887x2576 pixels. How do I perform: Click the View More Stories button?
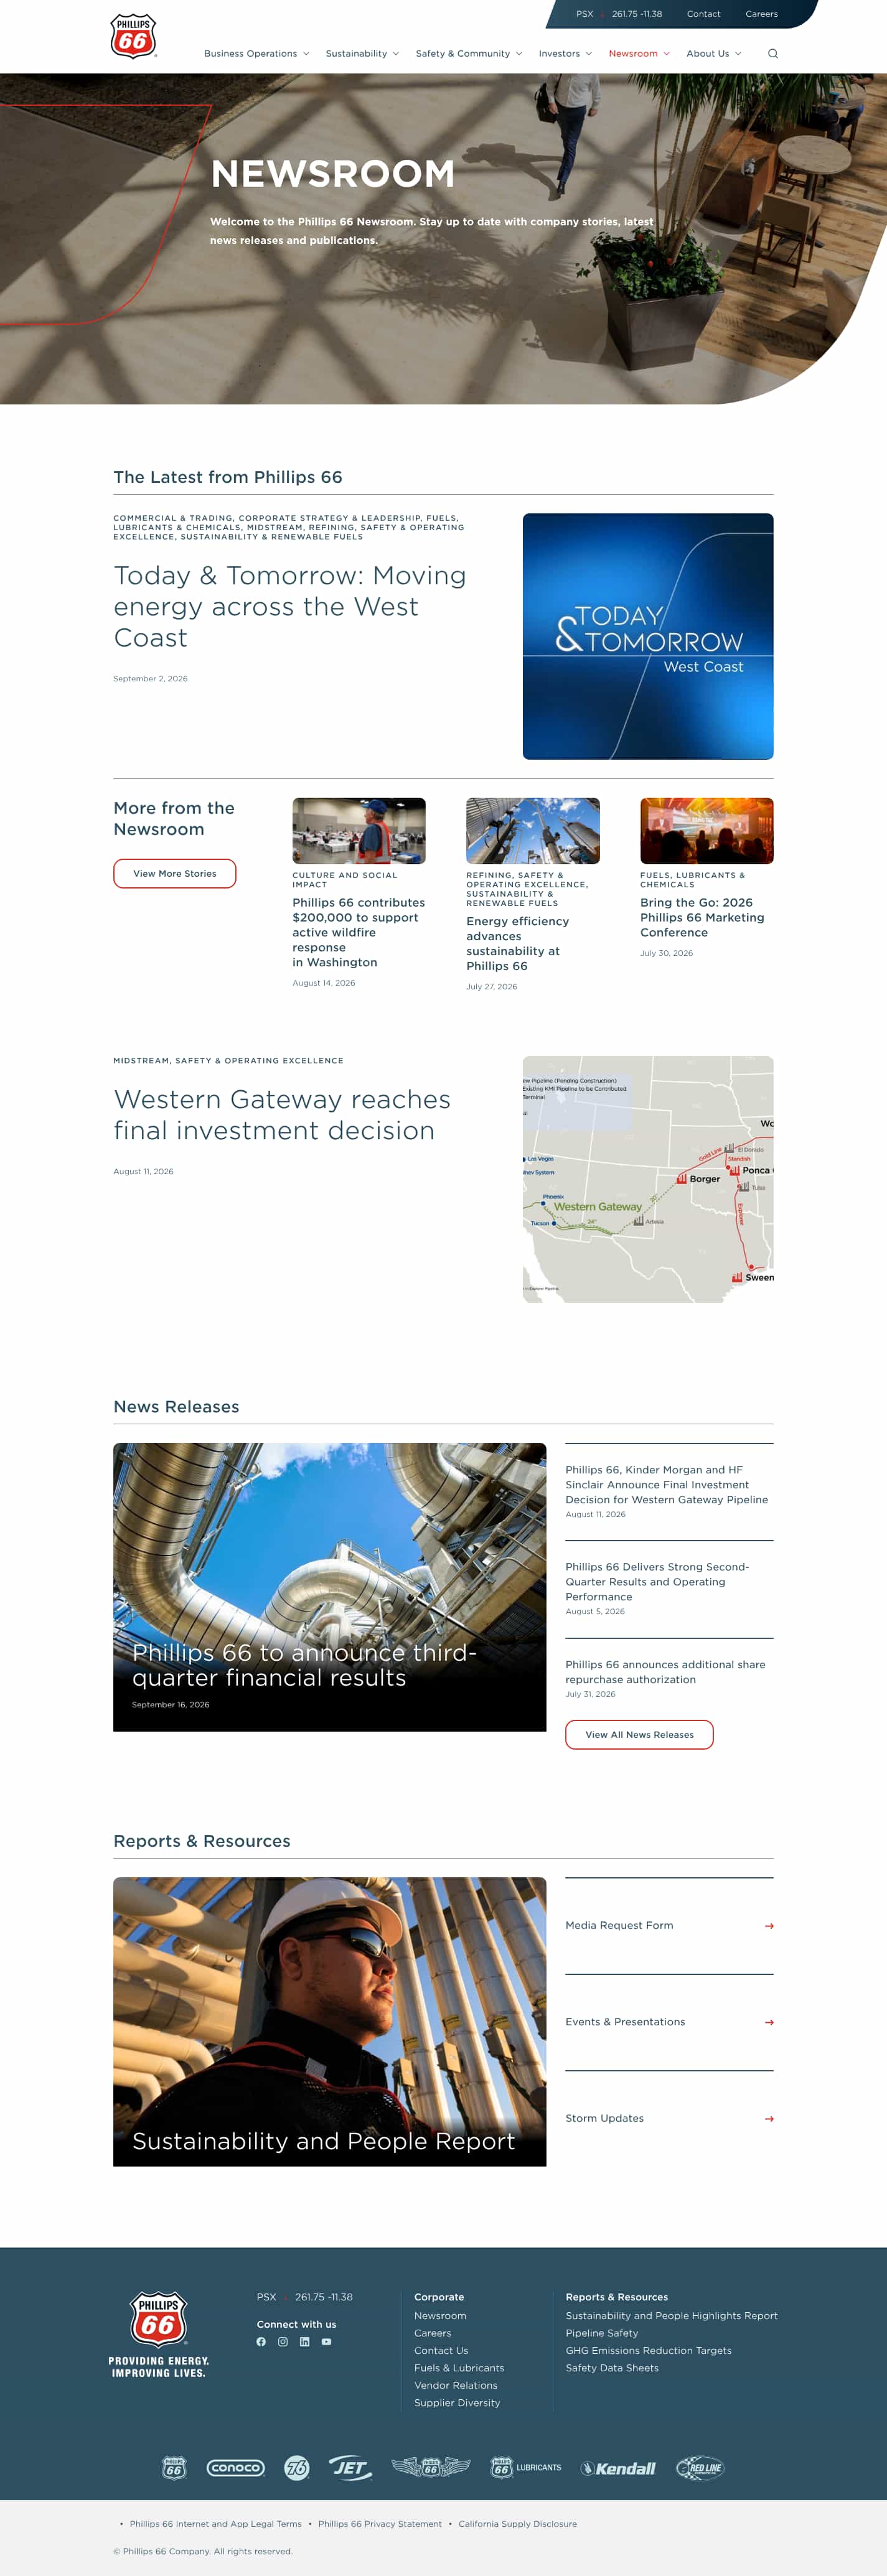175,874
